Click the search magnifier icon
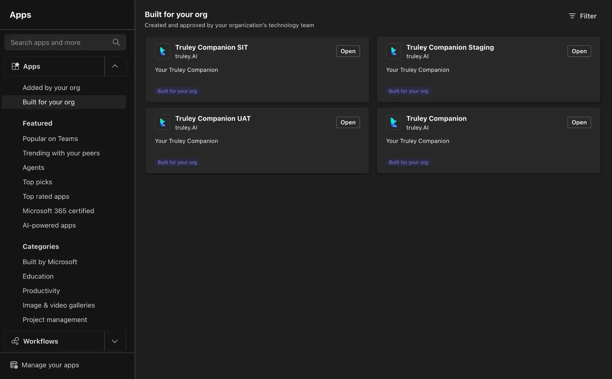The height and width of the screenshot is (379, 612). coord(116,42)
